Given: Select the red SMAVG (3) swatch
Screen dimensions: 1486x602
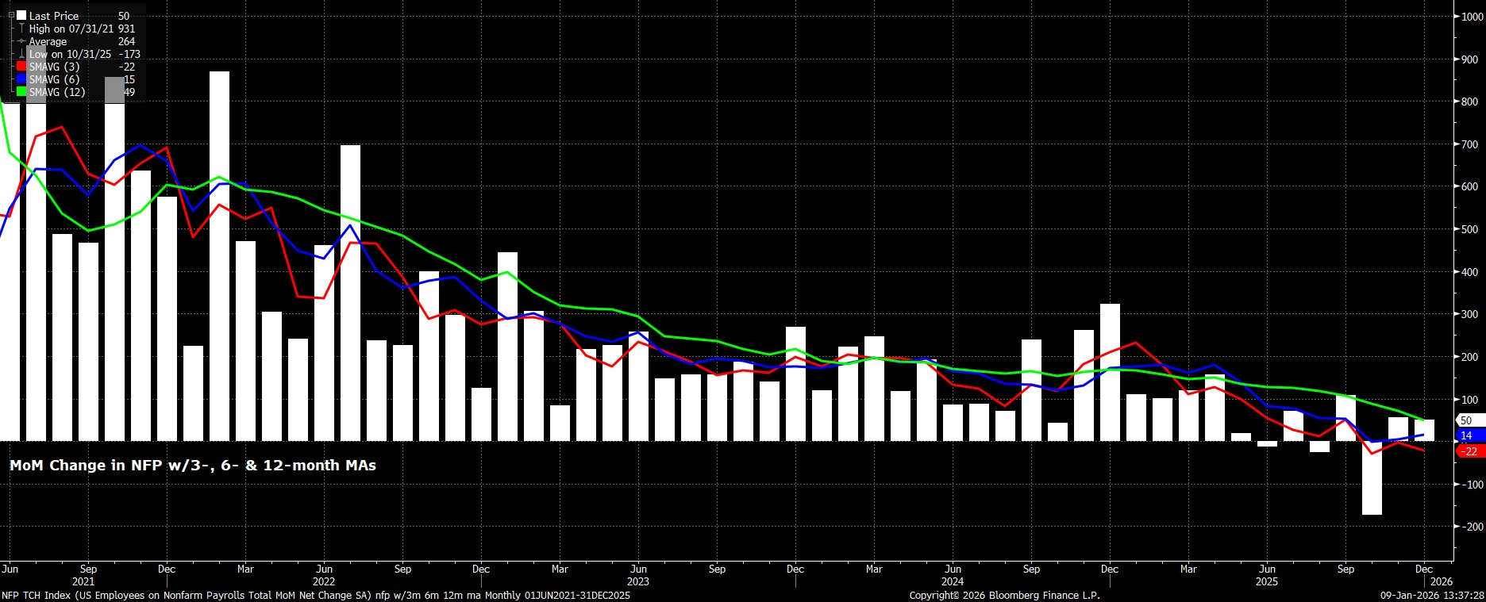Looking at the screenshot, I should coord(21,67).
